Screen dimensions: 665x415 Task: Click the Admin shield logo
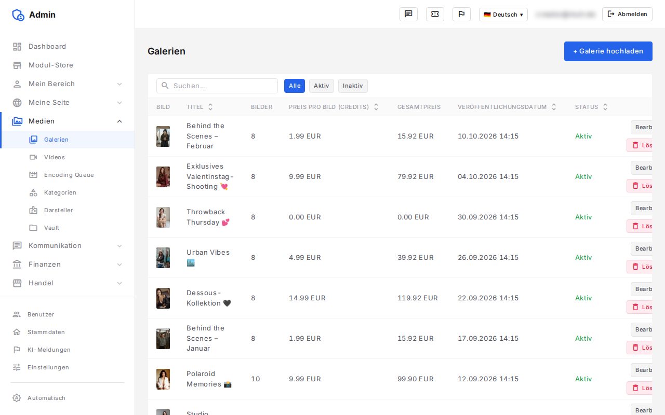coord(18,15)
